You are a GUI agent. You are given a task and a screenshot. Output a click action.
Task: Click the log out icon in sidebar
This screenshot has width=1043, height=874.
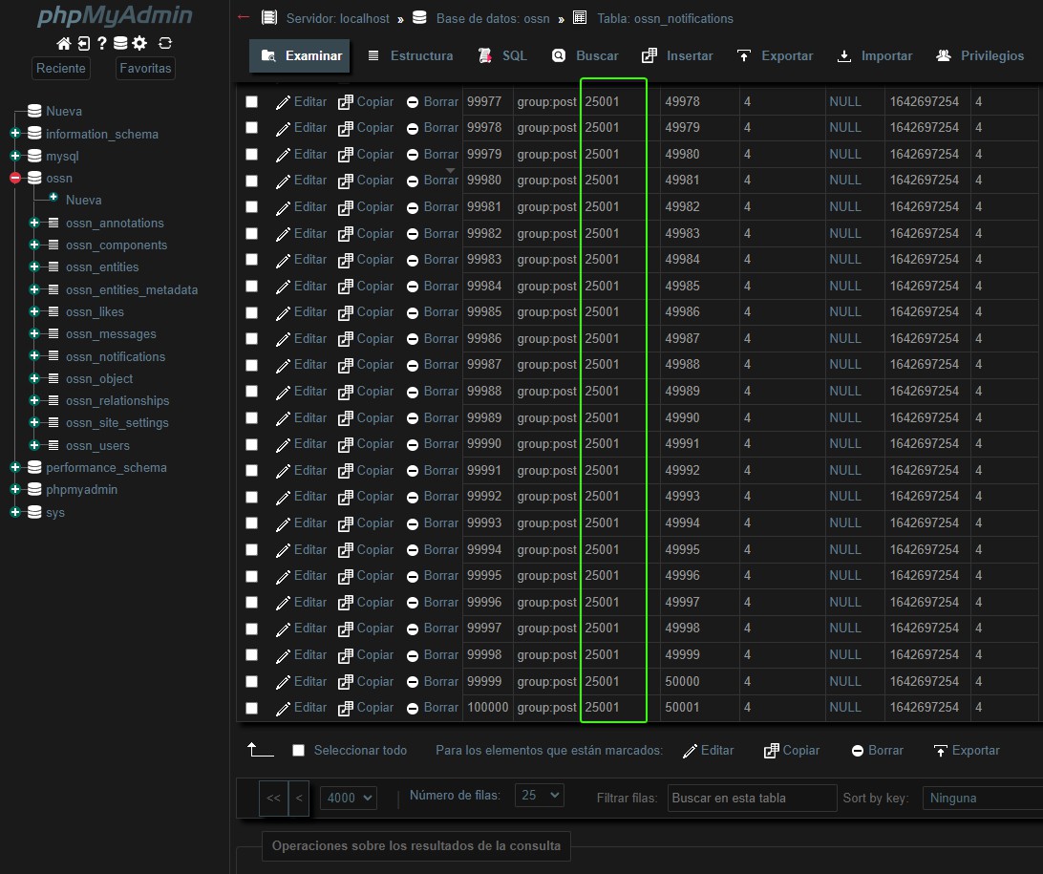click(x=83, y=43)
